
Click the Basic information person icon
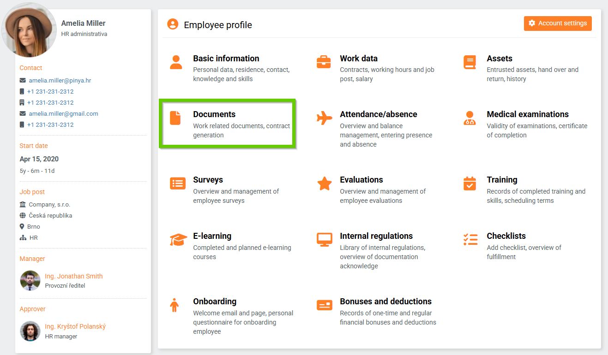[x=176, y=62]
